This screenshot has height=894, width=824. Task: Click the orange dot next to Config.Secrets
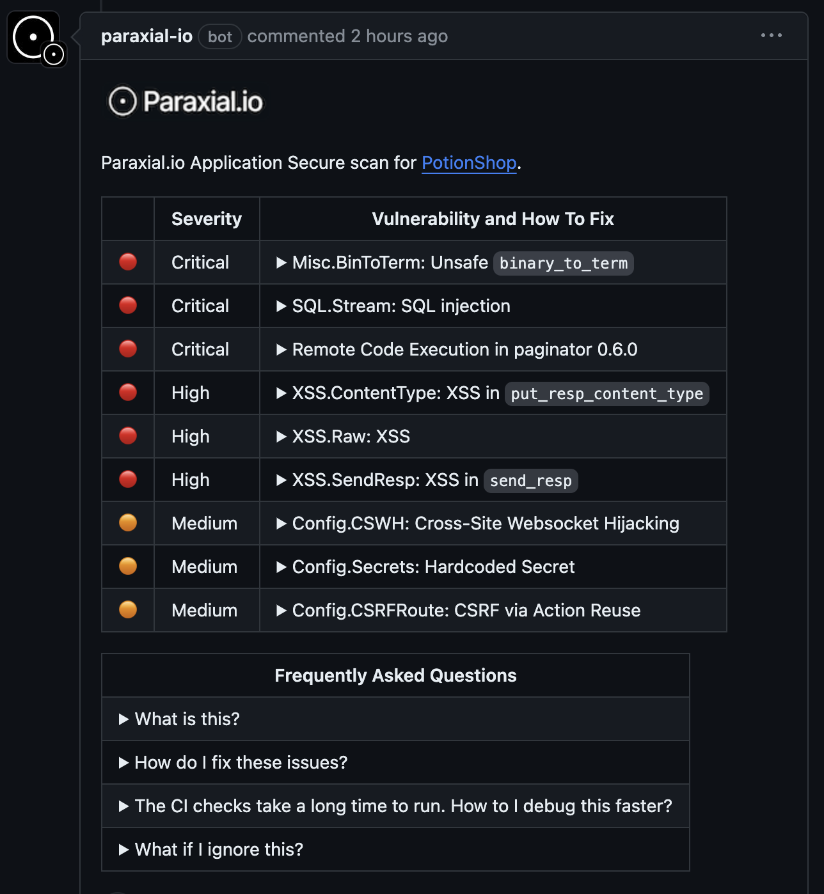click(128, 567)
